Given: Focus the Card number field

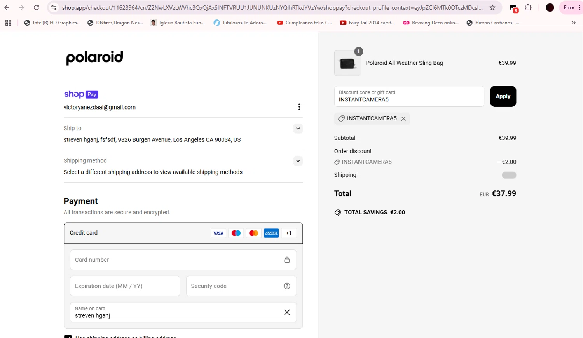Looking at the screenshot, I should [x=183, y=260].
